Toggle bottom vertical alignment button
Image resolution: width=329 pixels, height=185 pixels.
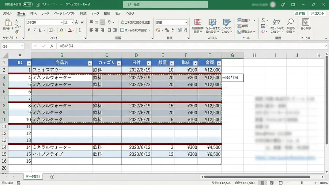102,22
